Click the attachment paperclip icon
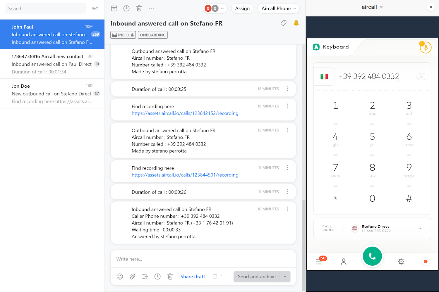Viewport: 439px width, 292px height. point(132,277)
